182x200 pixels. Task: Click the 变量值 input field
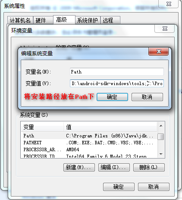[x=117, y=83]
